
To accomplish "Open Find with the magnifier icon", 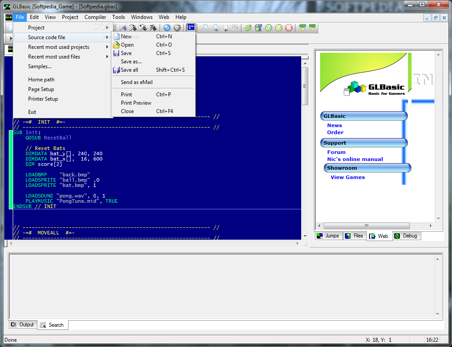I will coord(204,28).
